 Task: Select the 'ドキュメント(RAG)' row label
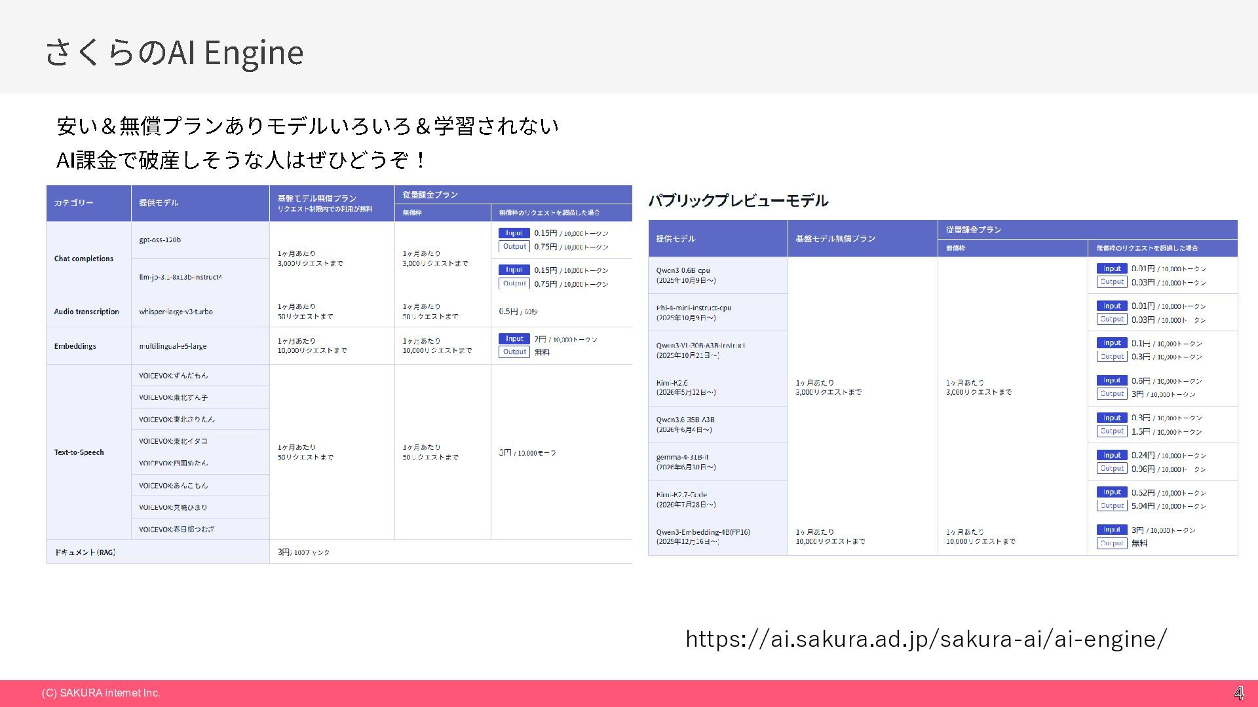[x=157, y=552]
